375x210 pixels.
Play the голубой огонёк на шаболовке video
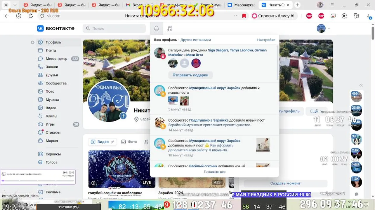click(x=122, y=169)
